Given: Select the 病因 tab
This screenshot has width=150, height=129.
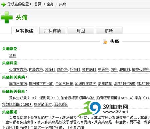Looking at the screenshot, I should pyautogui.click(x=81, y=30).
